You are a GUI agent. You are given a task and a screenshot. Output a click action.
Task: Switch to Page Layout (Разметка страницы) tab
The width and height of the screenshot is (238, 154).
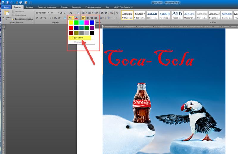coord(47,7)
